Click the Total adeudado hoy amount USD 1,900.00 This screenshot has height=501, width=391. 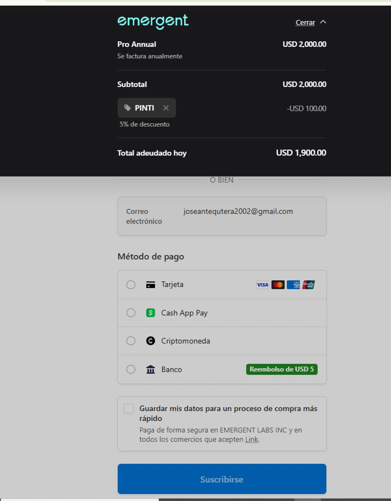click(301, 153)
